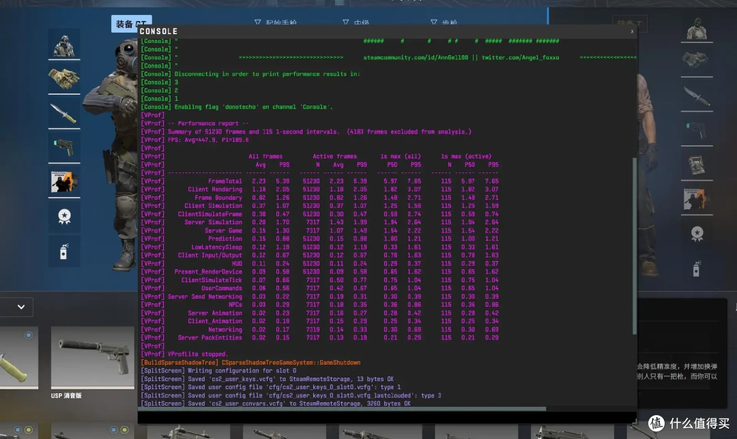Close the CONSOLE window
The width and height of the screenshot is (737, 439).
coord(632,31)
